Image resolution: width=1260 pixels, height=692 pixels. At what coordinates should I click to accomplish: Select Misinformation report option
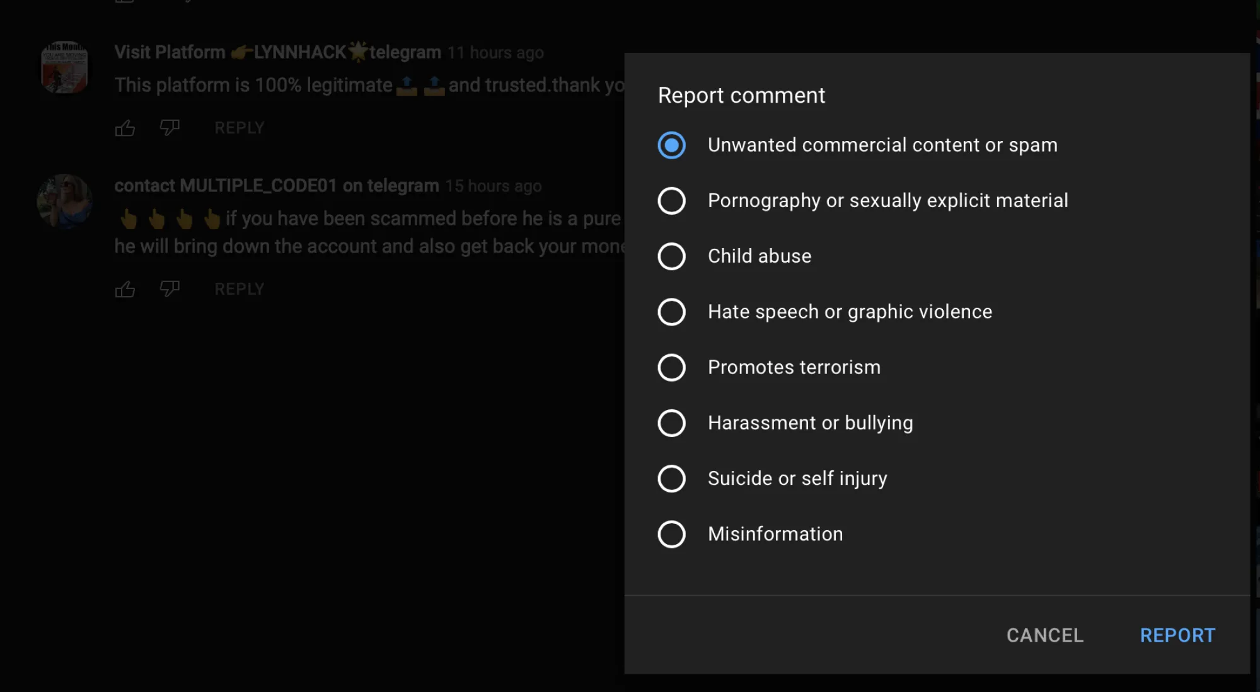(671, 533)
